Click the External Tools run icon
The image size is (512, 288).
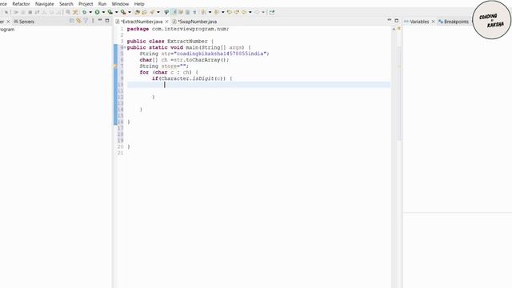123,12
